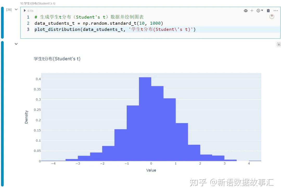The height and width of the screenshot is (194, 281).
Task: Open the dropdown arrow next to the duplicate icon
Action: point(263,11)
